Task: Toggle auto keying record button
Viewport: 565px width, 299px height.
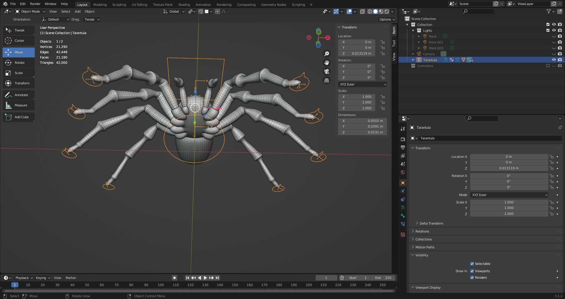Action: pos(175,278)
